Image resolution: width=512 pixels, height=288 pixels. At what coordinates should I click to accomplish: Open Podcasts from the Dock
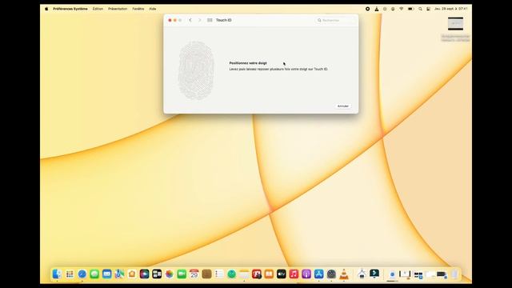tap(306, 274)
